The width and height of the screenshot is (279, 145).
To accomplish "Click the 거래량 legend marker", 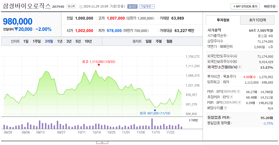I will point(190,120).
